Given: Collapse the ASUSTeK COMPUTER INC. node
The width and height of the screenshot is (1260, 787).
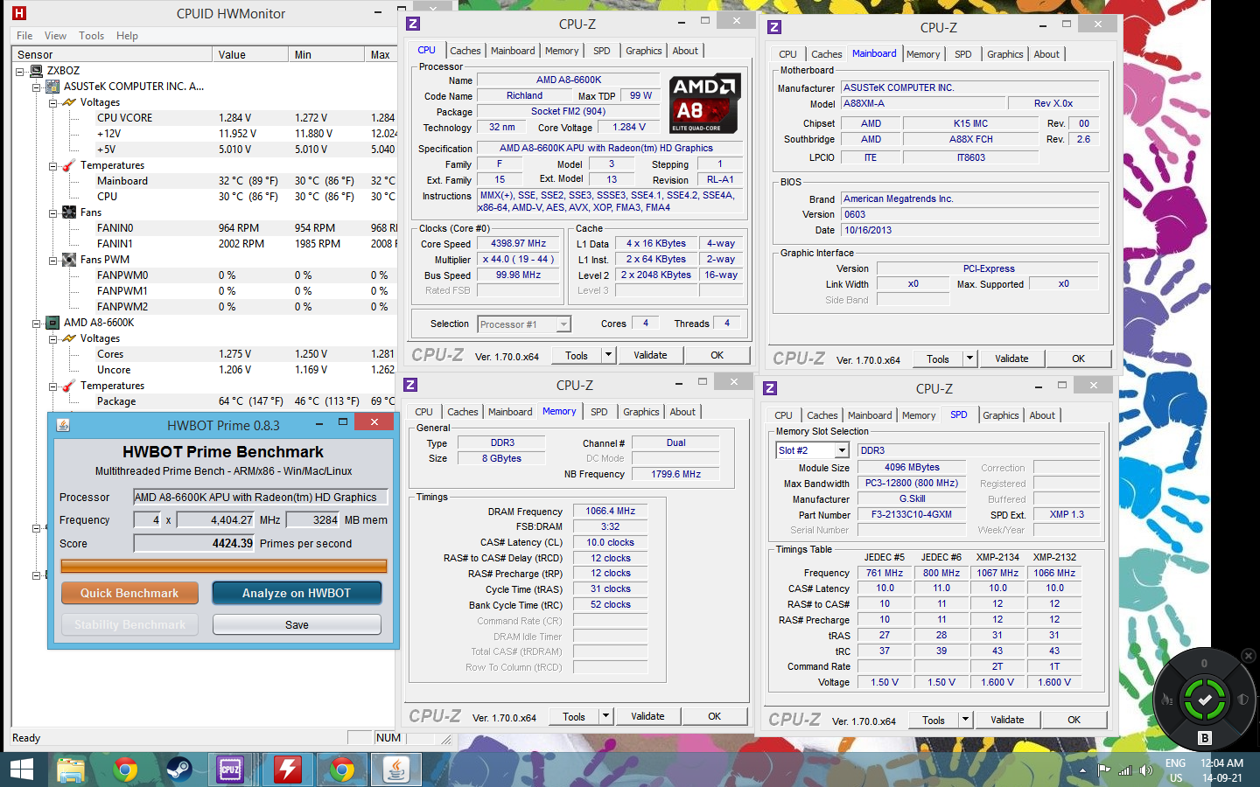Looking at the screenshot, I should tap(37, 87).
